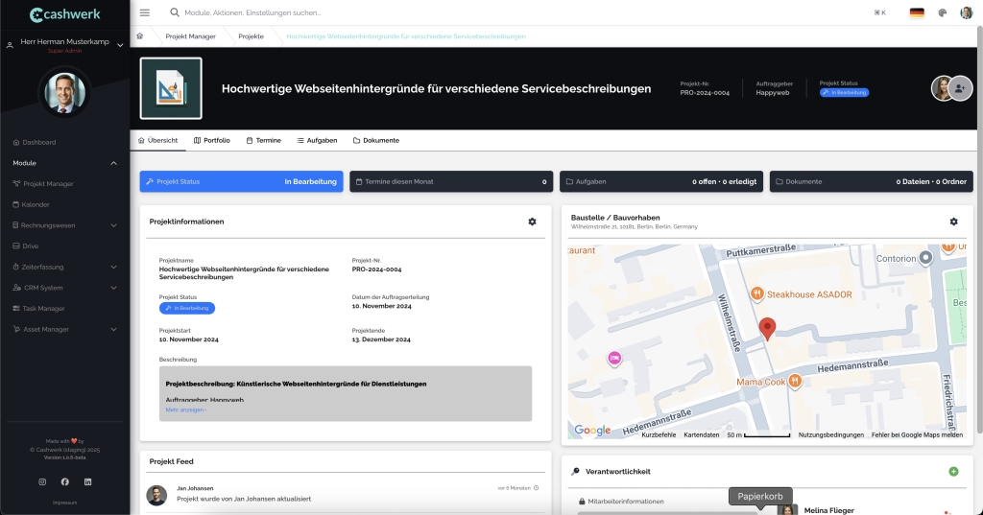Click the search input field
Viewport: 983px width, 515px height.
384,12
